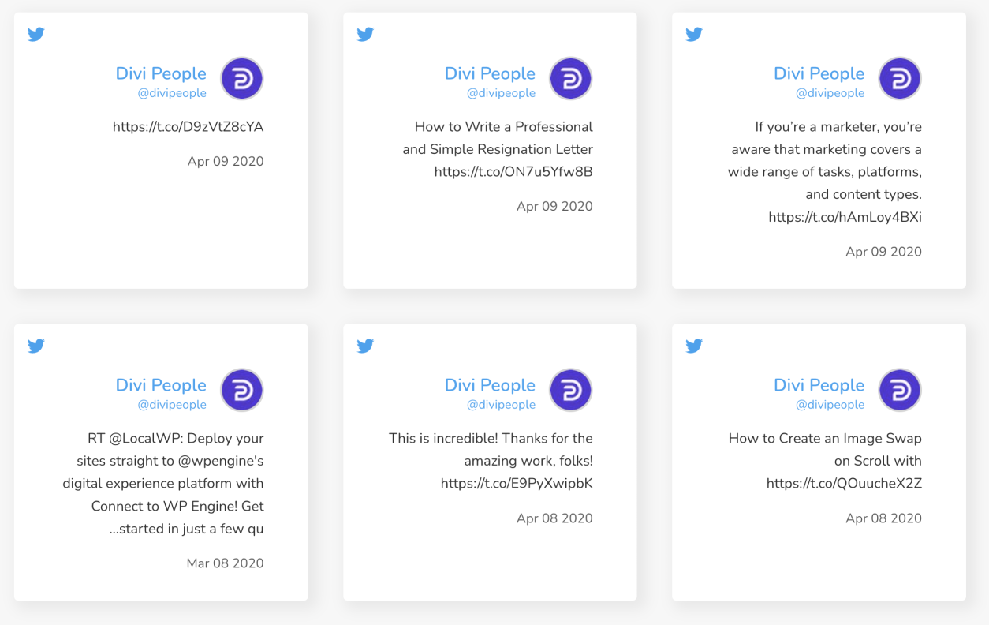Visit the t.co/QOuucheX2Z Image Swap link
989x625 pixels.
[x=844, y=484]
